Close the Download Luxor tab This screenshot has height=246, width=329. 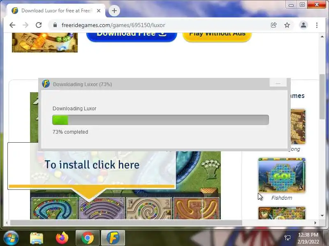99,11
